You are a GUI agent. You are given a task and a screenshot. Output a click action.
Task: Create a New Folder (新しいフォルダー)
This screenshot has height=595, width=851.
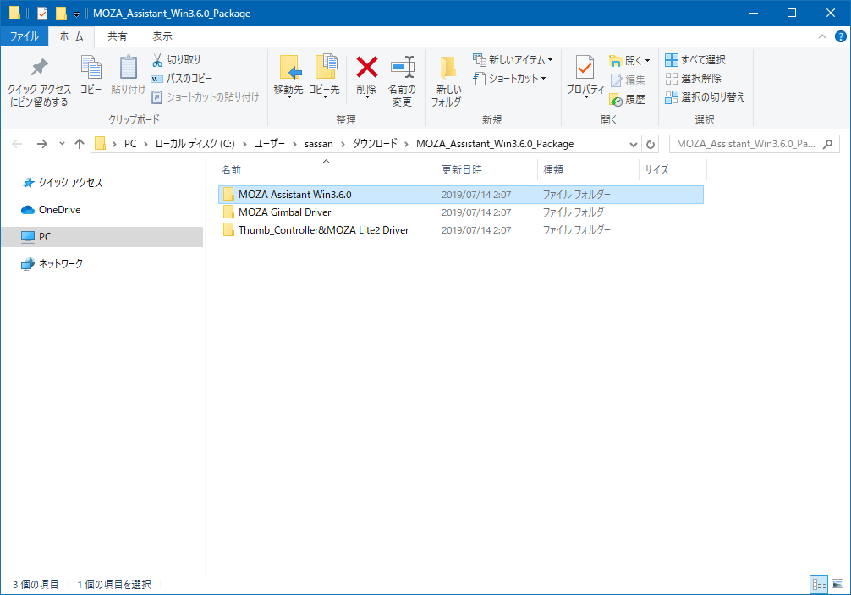click(449, 81)
